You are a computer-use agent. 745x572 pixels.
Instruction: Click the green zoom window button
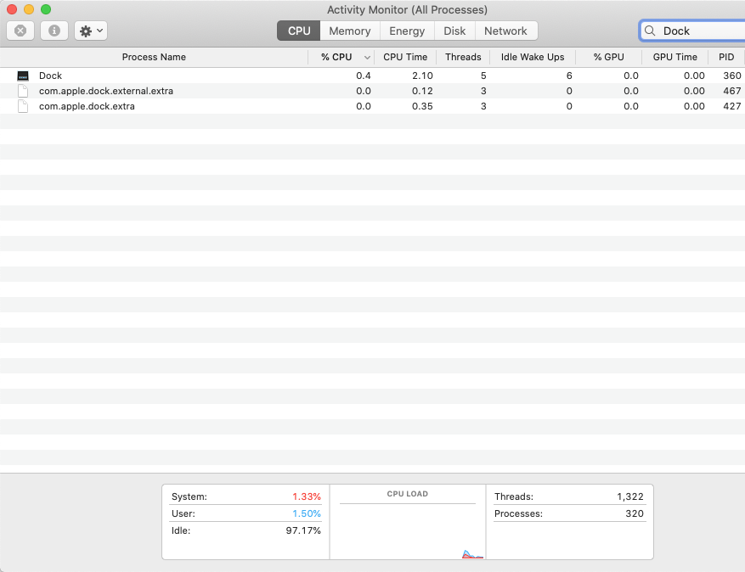tap(46, 9)
